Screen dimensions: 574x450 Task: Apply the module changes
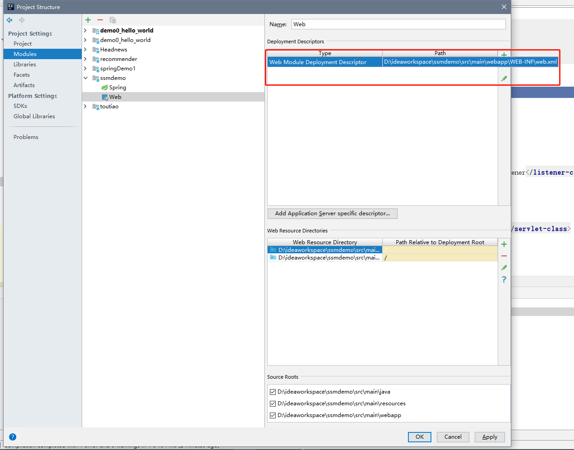[x=489, y=437]
